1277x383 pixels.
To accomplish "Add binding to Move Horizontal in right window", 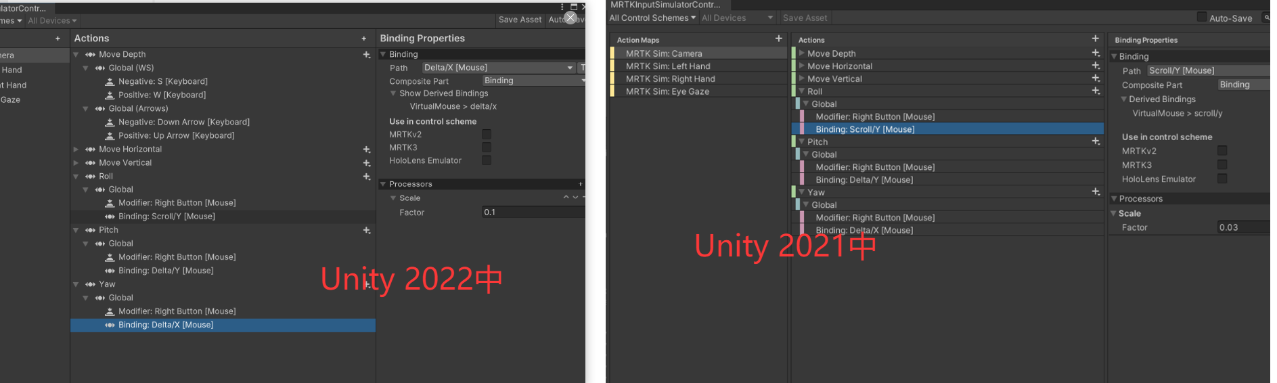I will point(1096,66).
